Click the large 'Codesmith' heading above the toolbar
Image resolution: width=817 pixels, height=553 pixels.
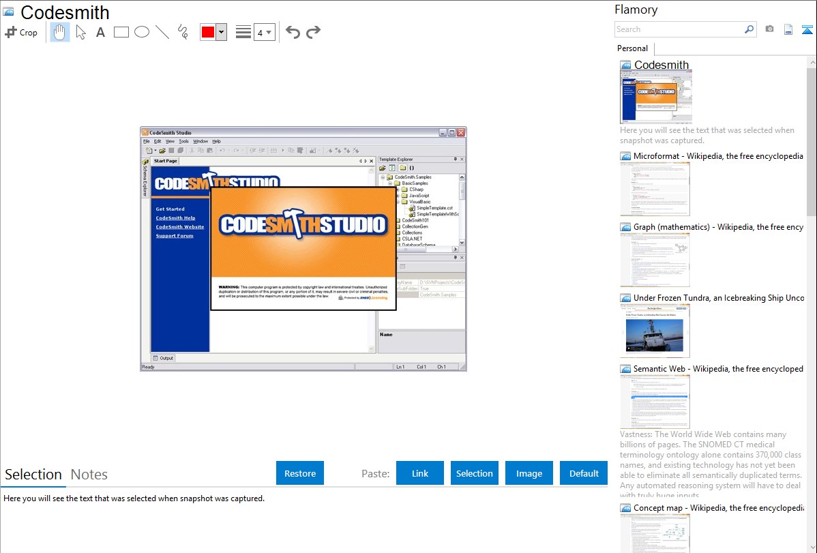(65, 12)
